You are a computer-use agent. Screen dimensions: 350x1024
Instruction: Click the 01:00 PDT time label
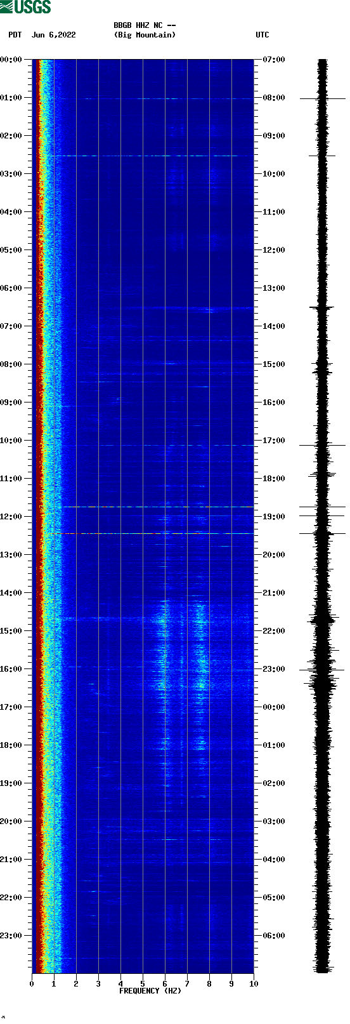(x=11, y=98)
